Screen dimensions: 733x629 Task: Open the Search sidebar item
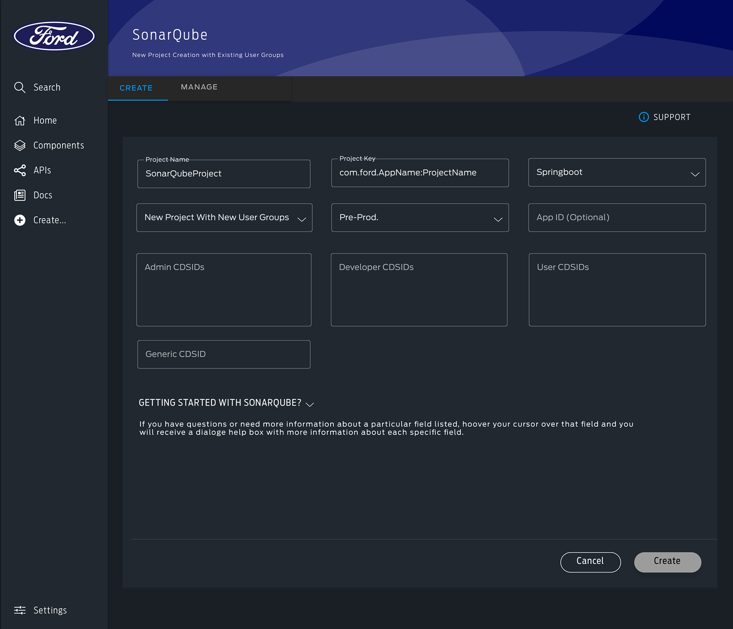[37, 87]
